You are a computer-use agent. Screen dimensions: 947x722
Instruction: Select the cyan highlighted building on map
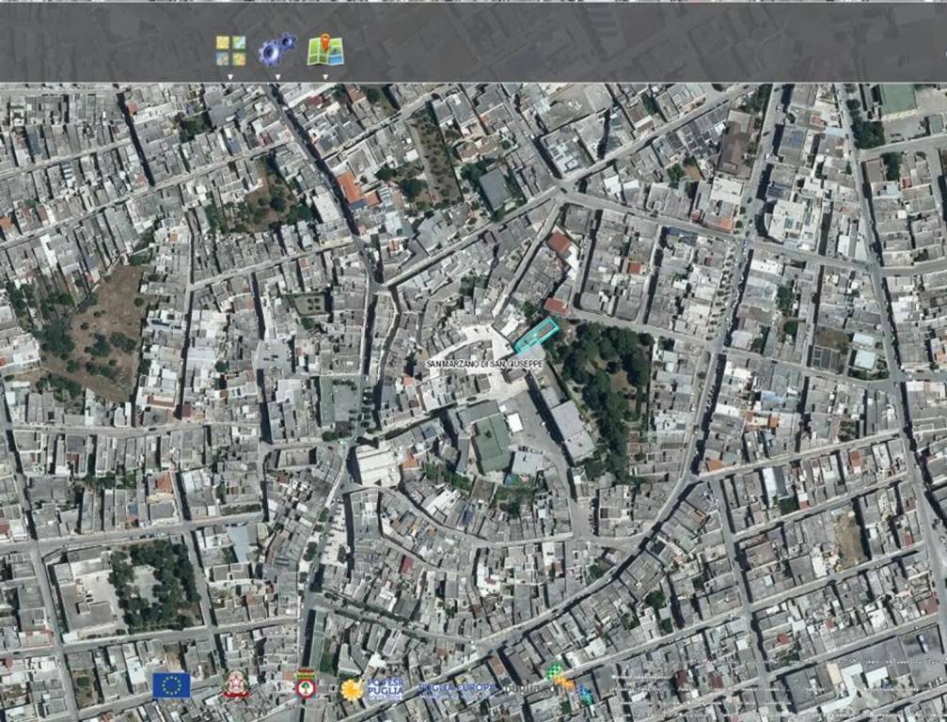coord(536,334)
